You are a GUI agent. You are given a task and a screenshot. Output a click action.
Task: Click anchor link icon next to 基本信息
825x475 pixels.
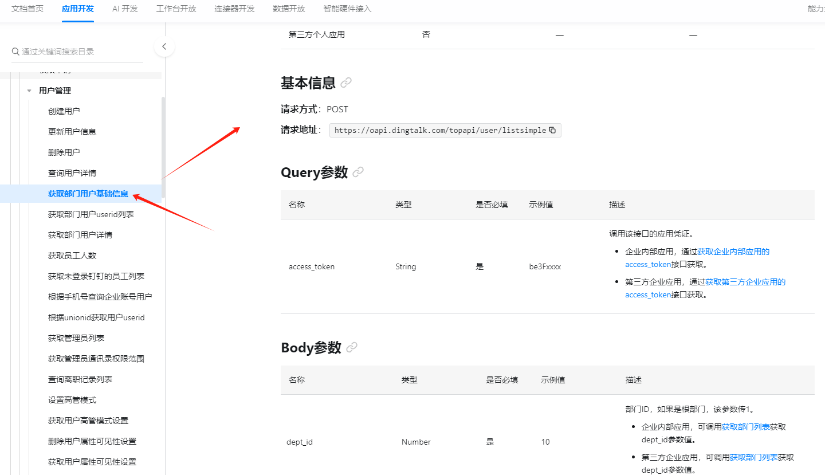point(346,83)
